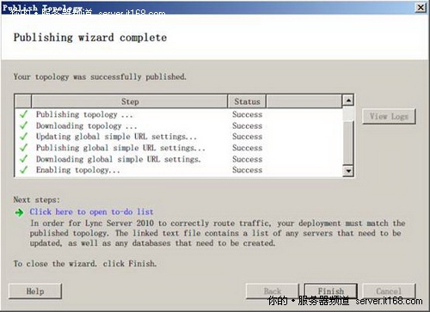
Task: Click the scroll up arrow of steps list
Action: pyautogui.click(x=348, y=101)
